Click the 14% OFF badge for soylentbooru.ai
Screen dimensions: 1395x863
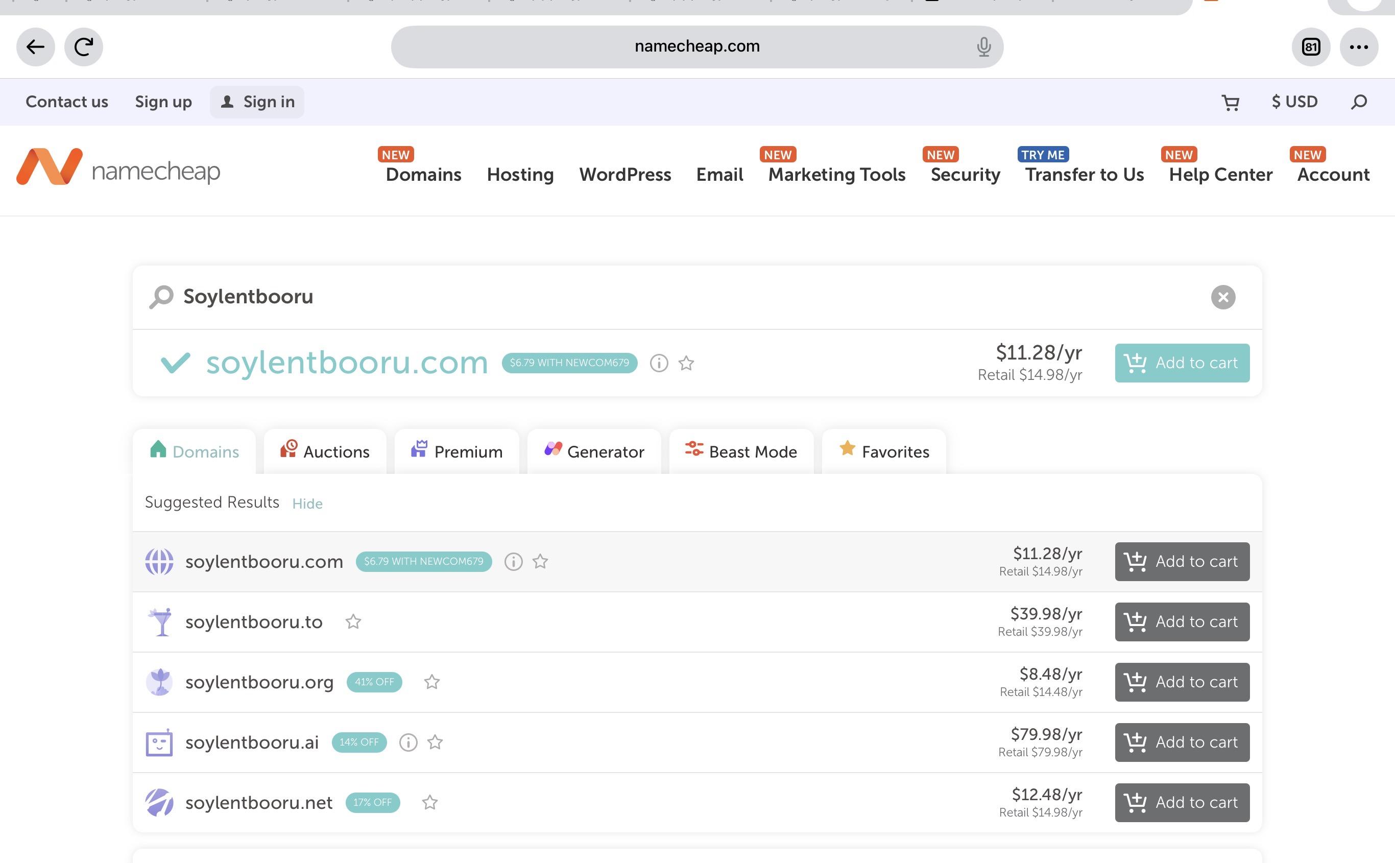[x=359, y=742]
